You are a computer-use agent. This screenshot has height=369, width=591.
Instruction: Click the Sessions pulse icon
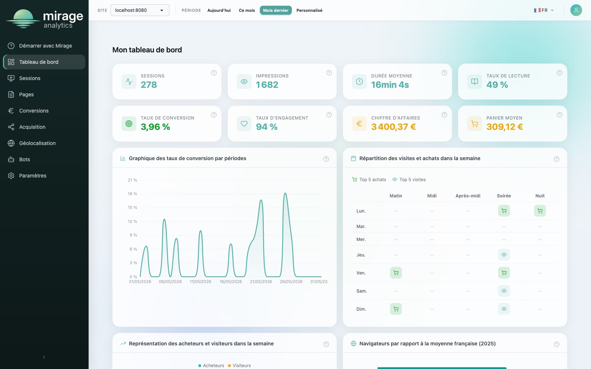click(129, 82)
